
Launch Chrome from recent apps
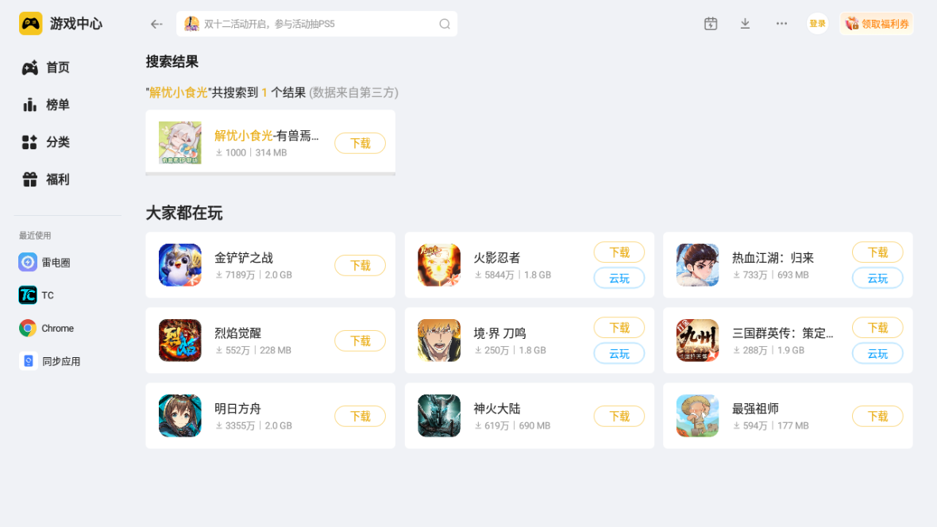coord(47,328)
